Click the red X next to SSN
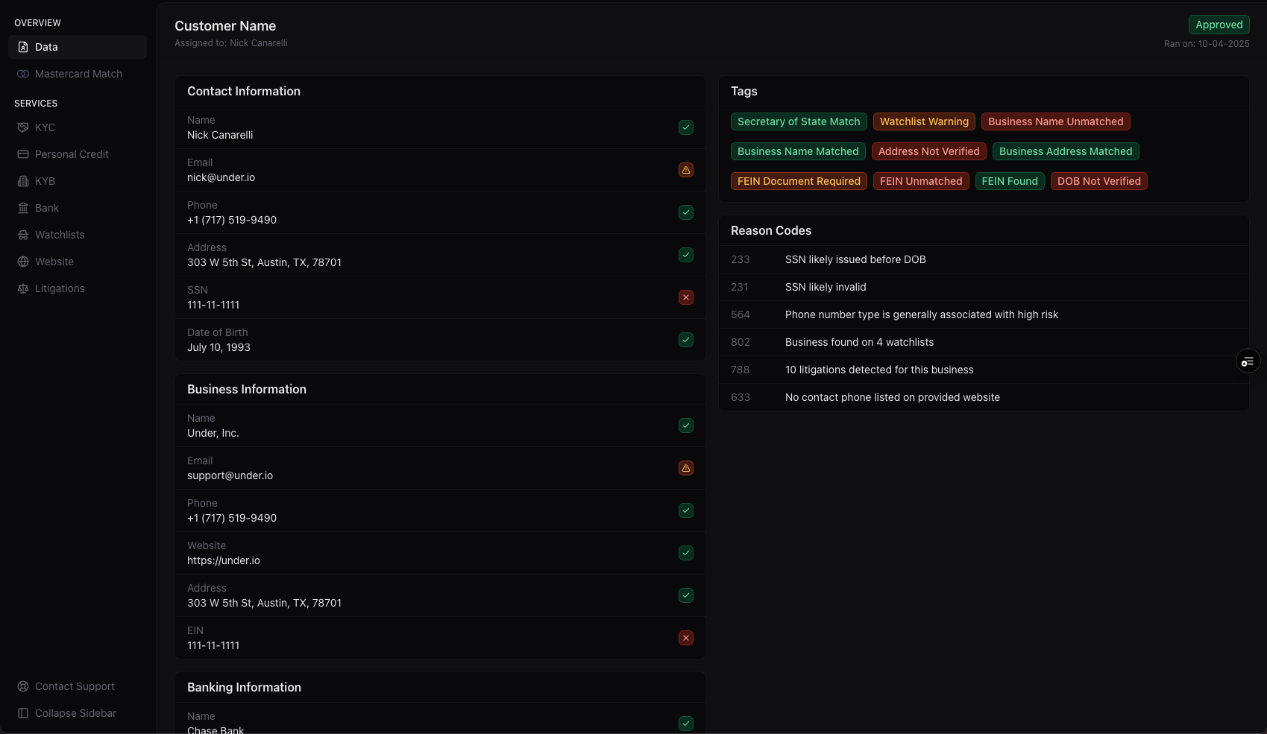 point(685,297)
